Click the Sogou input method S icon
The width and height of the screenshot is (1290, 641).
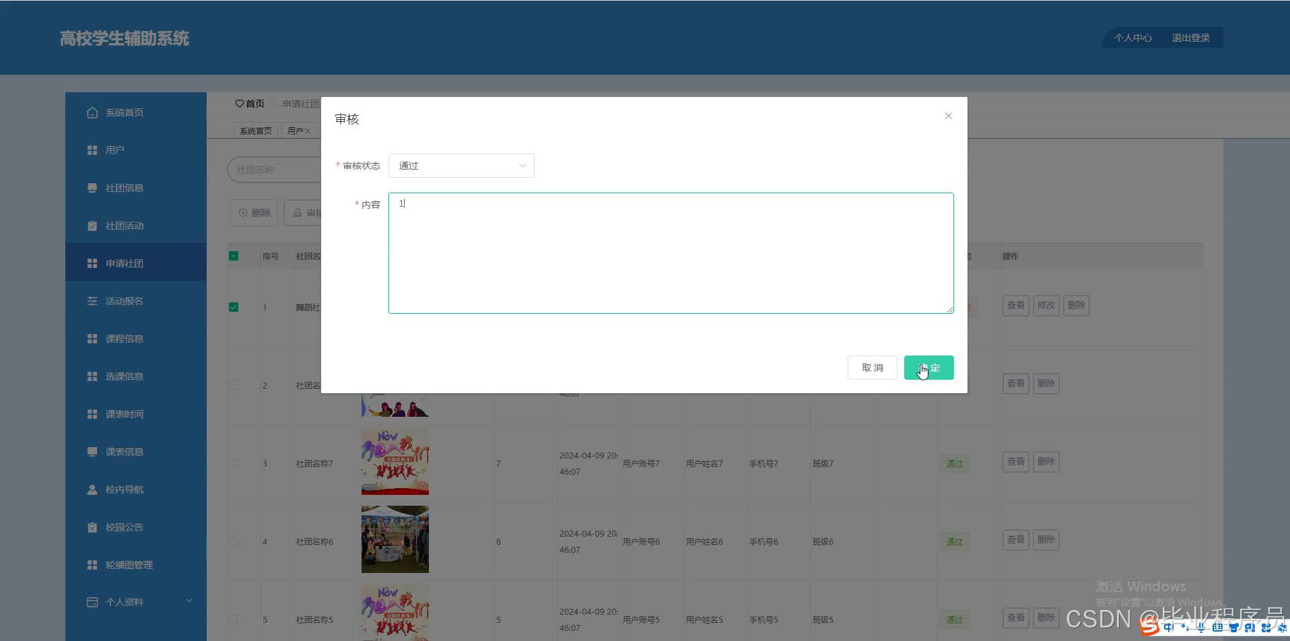pos(1149,627)
